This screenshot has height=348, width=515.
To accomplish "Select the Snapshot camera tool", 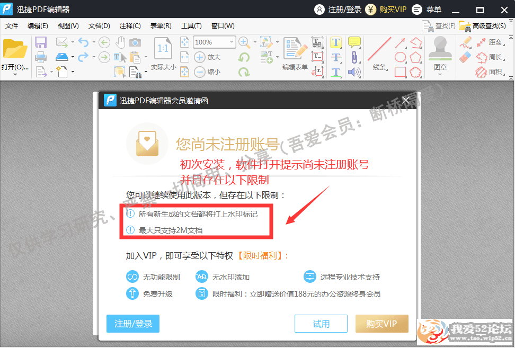I will pos(135,42).
